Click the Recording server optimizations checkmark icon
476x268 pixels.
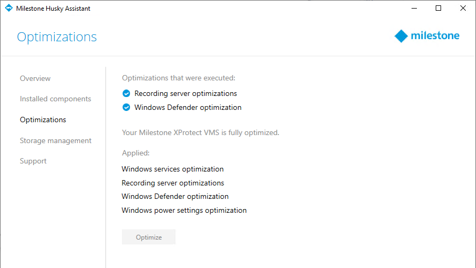[x=126, y=93]
